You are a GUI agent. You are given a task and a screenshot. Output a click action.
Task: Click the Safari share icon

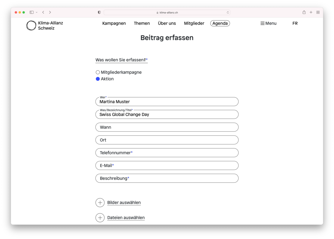pos(304,12)
